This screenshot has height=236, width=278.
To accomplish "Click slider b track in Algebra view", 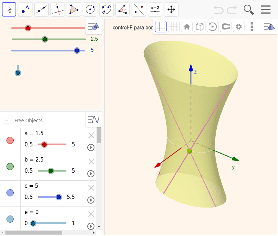I will tap(52, 171).
